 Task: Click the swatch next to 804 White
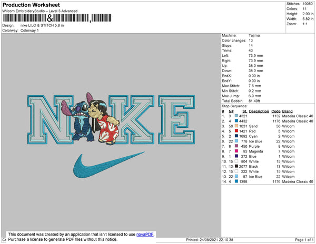coord(236,161)
